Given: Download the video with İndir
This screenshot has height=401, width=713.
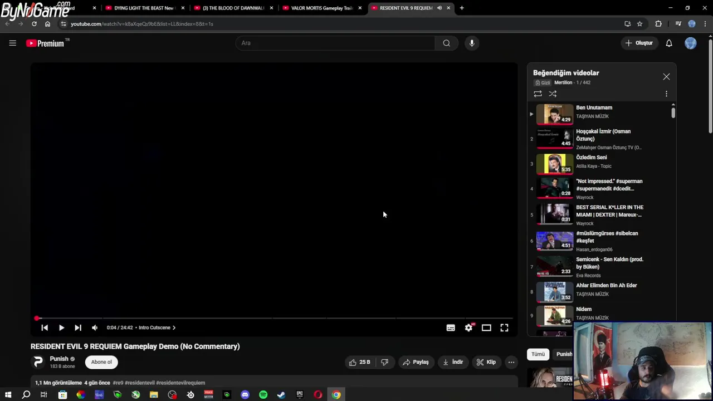Looking at the screenshot, I should point(453,362).
